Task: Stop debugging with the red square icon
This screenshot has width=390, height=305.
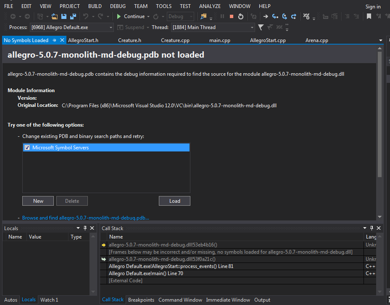Action: (232, 16)
